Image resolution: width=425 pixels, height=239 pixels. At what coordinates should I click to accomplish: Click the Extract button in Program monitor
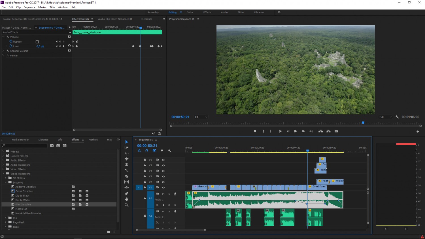coord(328,131)
